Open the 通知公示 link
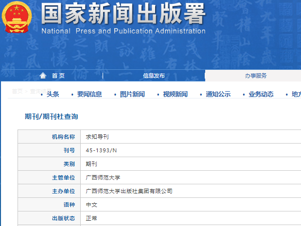 pos(218,94)
